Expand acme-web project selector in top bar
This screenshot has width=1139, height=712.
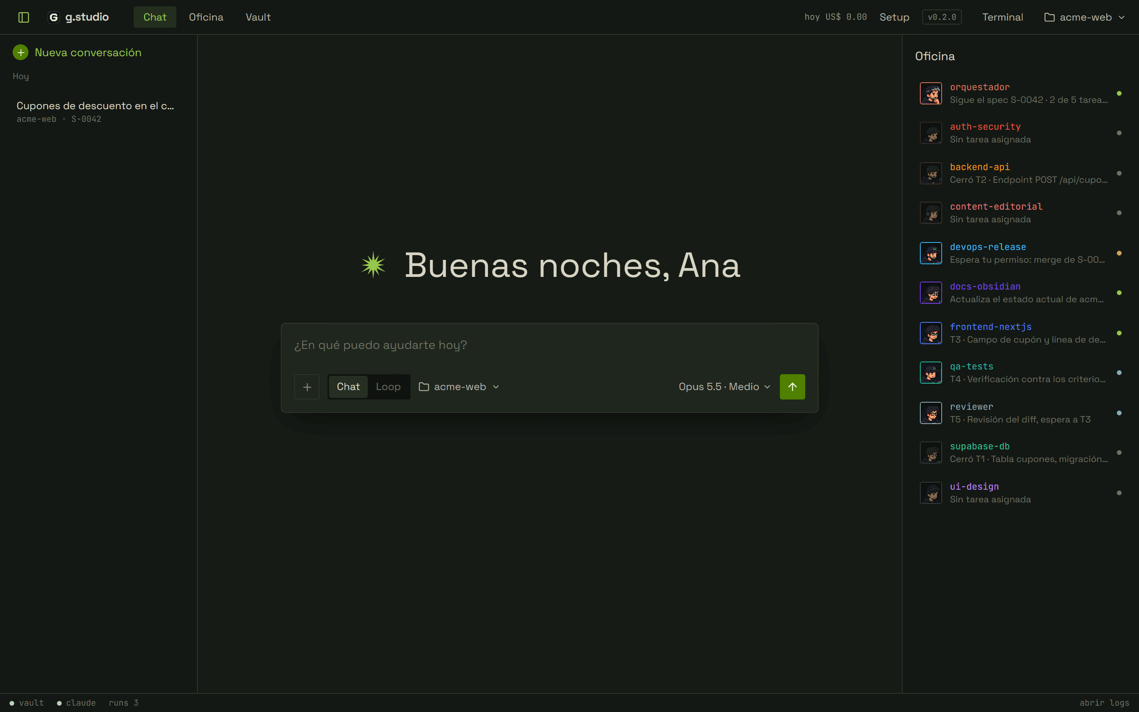1084,17
